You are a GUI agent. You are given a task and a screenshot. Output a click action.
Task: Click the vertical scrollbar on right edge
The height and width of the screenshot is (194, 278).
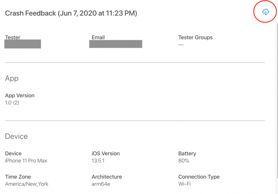(x=277, y=100)
